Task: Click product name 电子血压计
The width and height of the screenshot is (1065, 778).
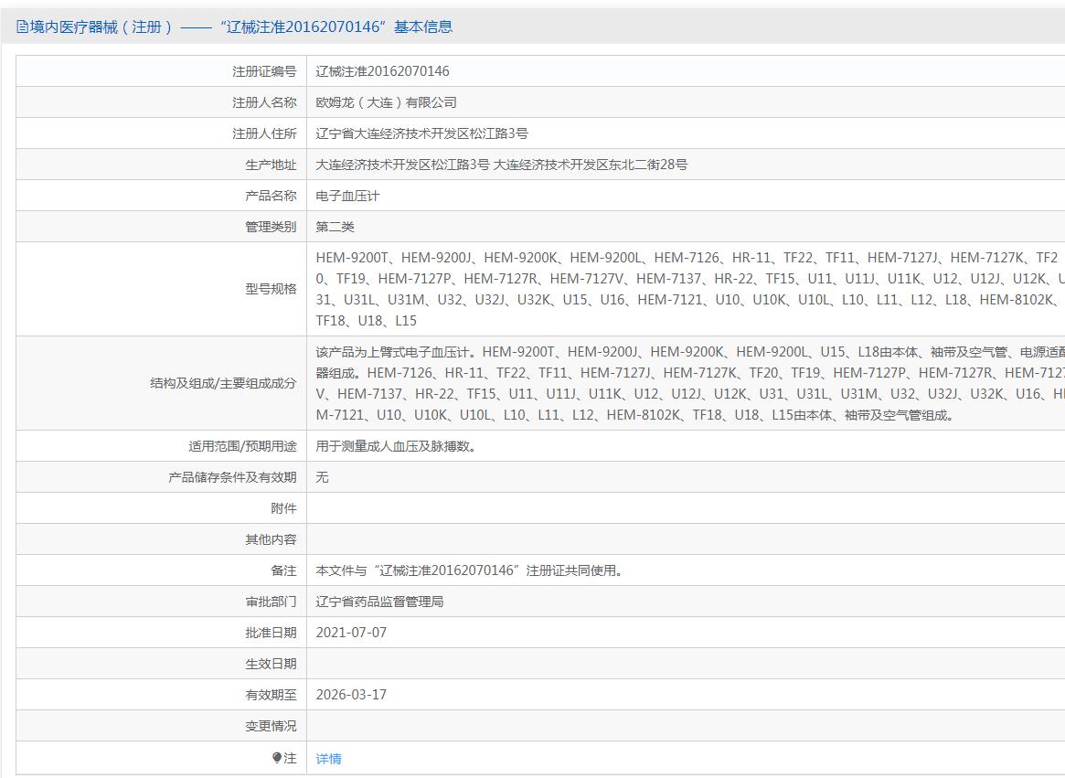Action: 347,196
